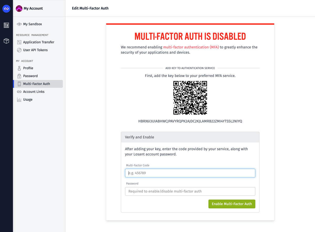Click the RESOURCE MANAGEMENT section label
This screenshot has width=315, height=232.
32,35
